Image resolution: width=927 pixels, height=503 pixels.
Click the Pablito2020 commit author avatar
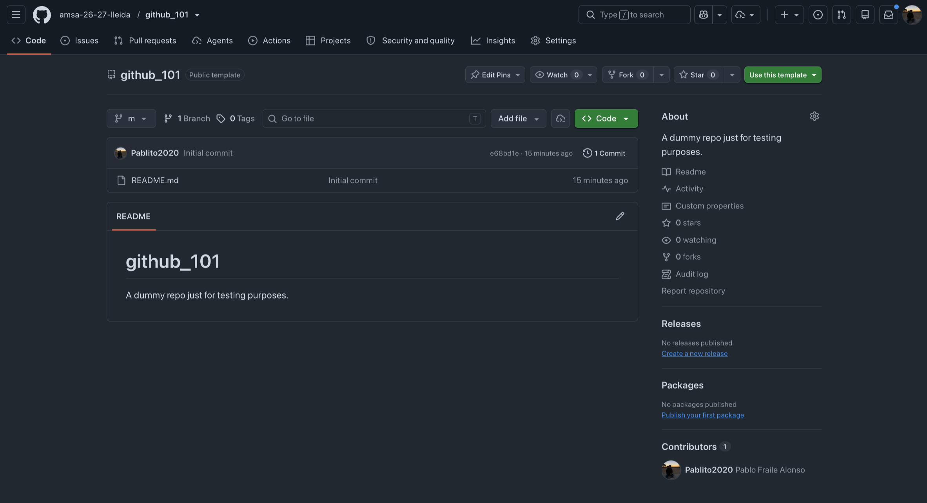[x=121, y=153]
